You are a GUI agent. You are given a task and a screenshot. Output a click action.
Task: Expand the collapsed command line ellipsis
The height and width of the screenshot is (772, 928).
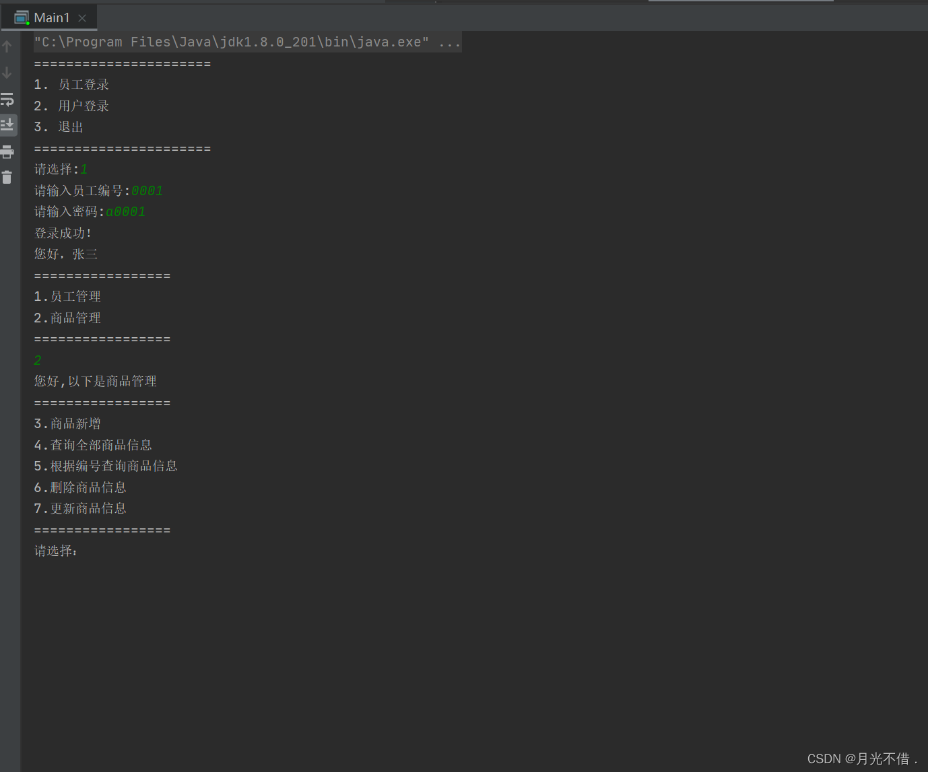click(x=449, y=42)
